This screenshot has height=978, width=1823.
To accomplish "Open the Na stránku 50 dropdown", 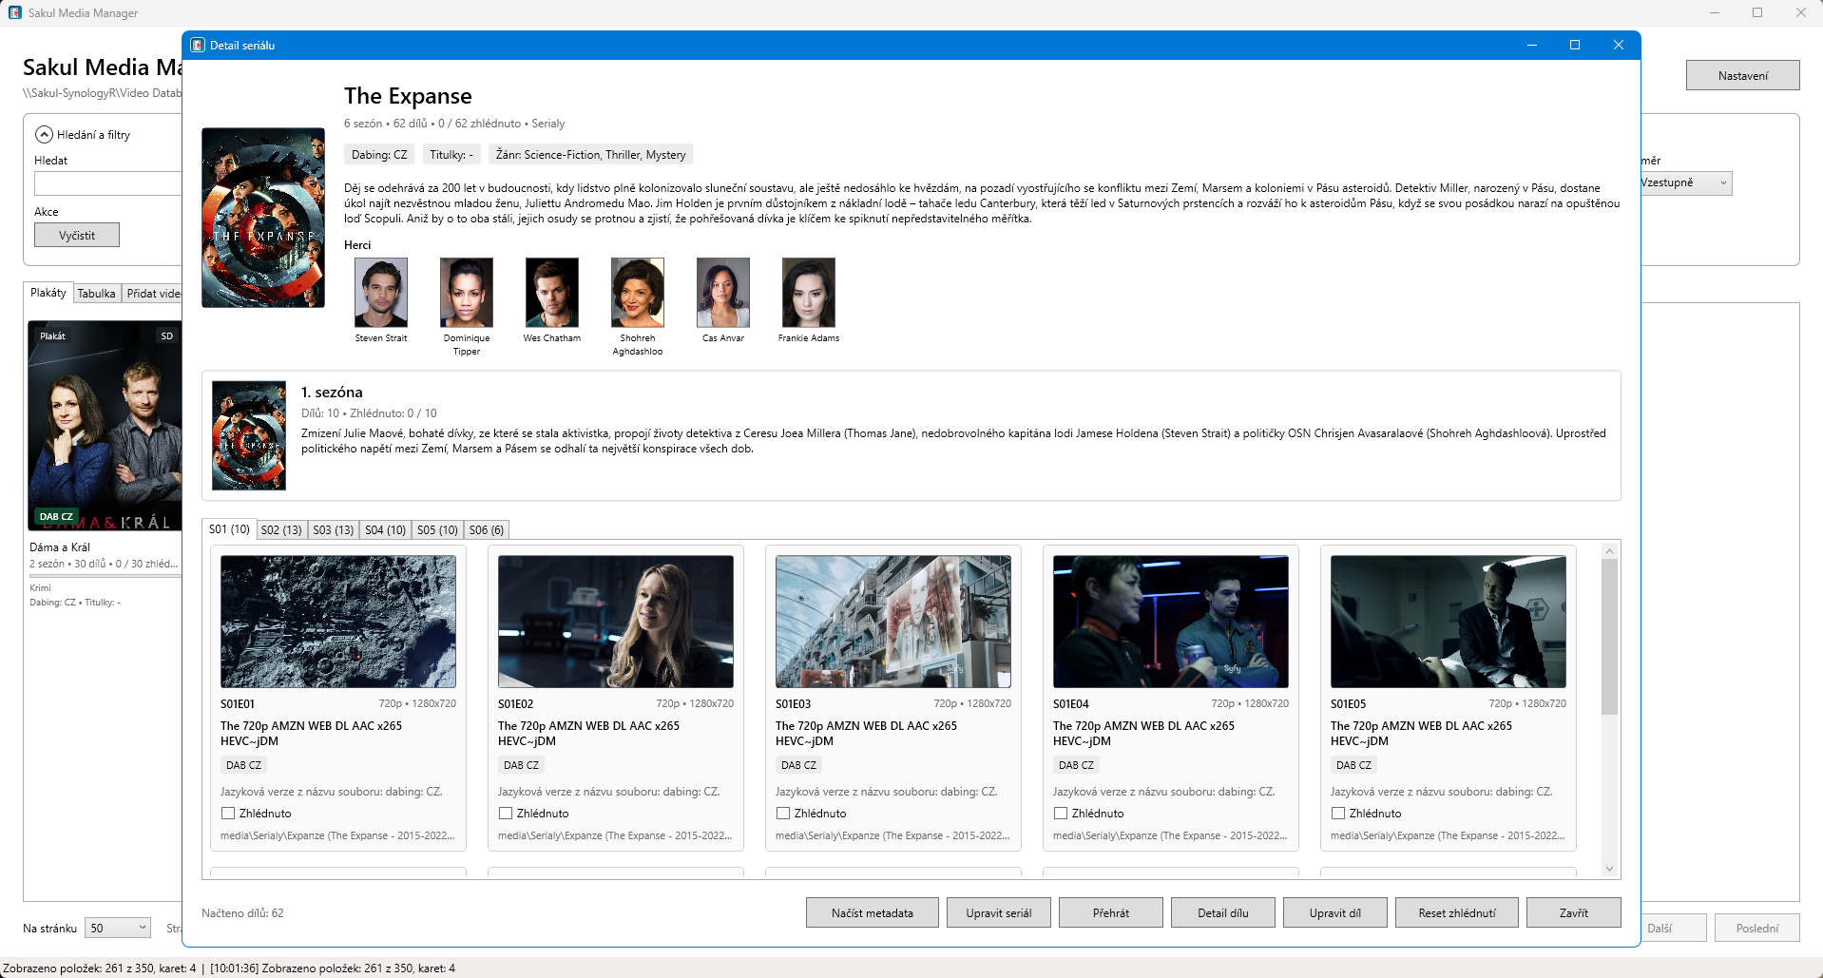I will pyautogui.click(x=118, y=928).
